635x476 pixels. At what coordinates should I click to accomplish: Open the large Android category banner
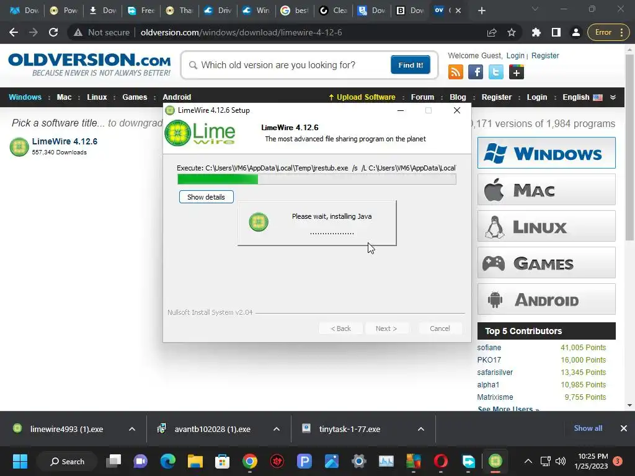(x=546, y=299)
